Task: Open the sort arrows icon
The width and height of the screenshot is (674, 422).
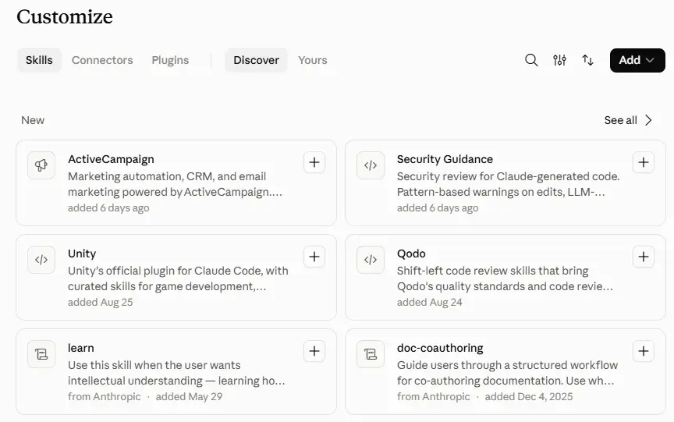Action: [x=587, y=60]
